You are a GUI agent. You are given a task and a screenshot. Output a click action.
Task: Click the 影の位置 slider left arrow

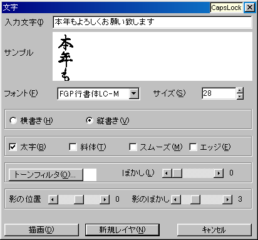53,199
